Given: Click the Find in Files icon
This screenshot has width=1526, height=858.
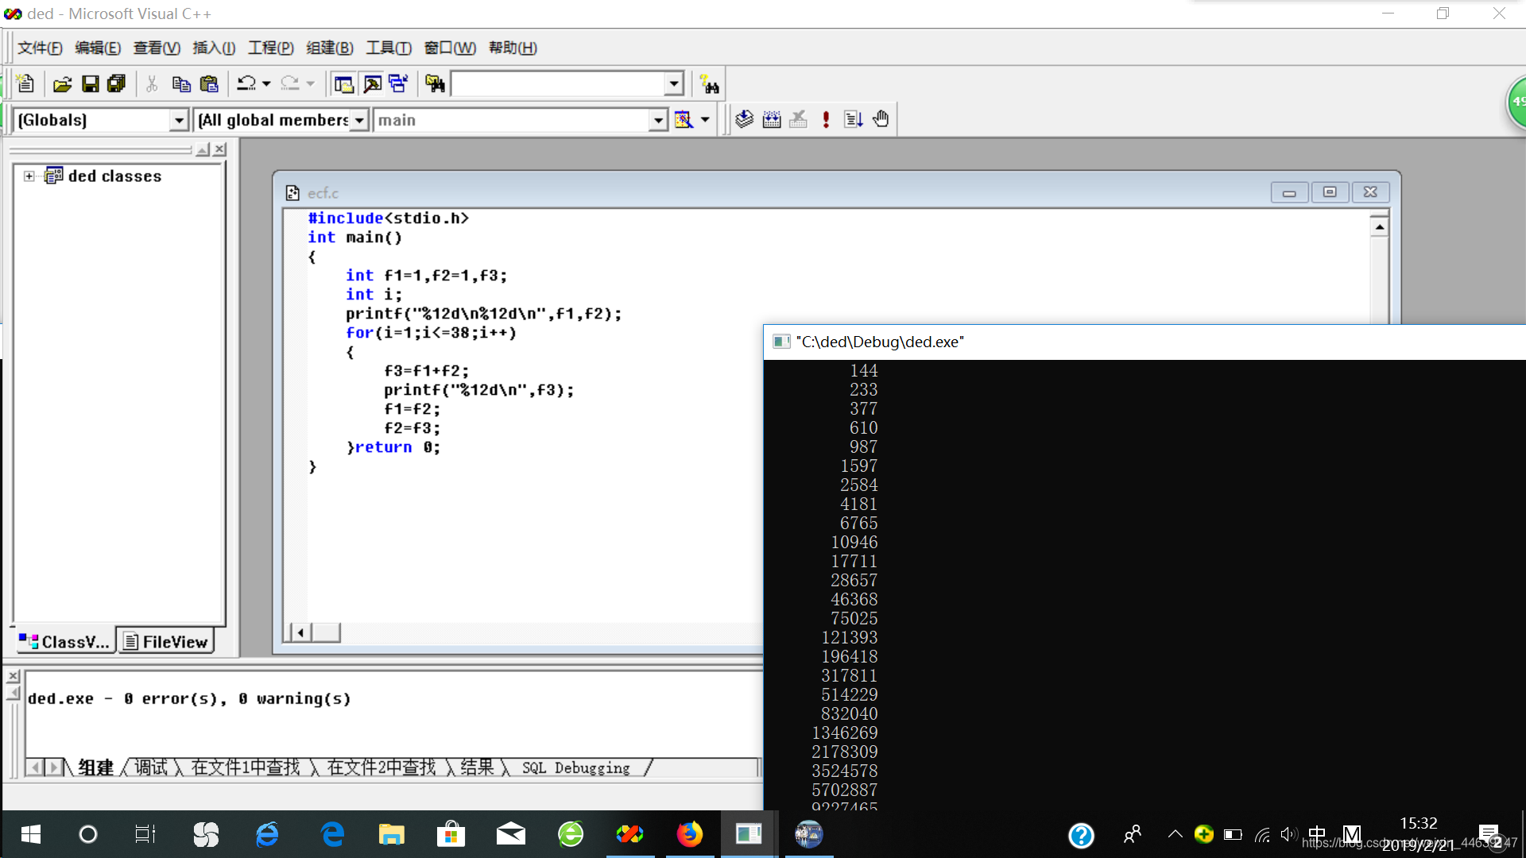Looking at the screenshot, I should tap(435, 83).
